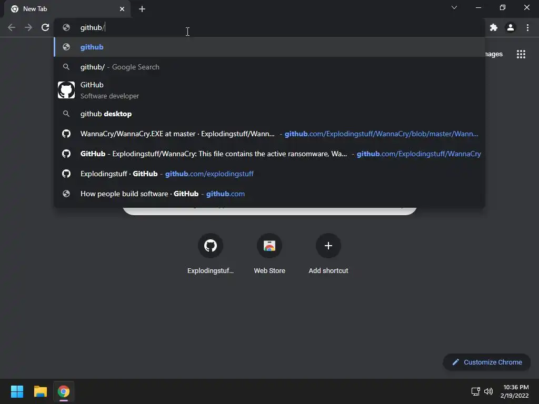Viewport: 539px width, 404px height.
Task: Click globe icon in the address bar
Action: [66, 27]
